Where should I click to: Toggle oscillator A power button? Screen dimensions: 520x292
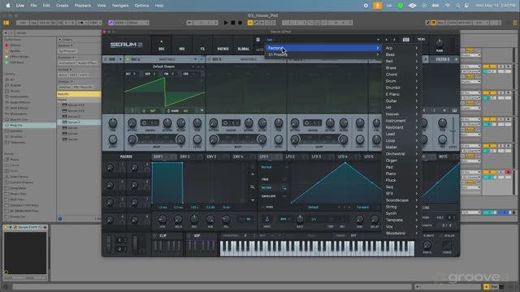point(128,59)
